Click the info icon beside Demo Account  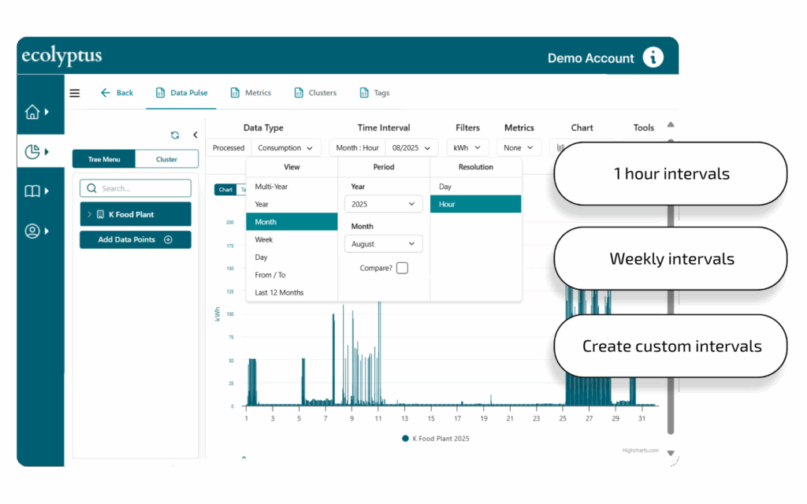[x=653, y=57]
